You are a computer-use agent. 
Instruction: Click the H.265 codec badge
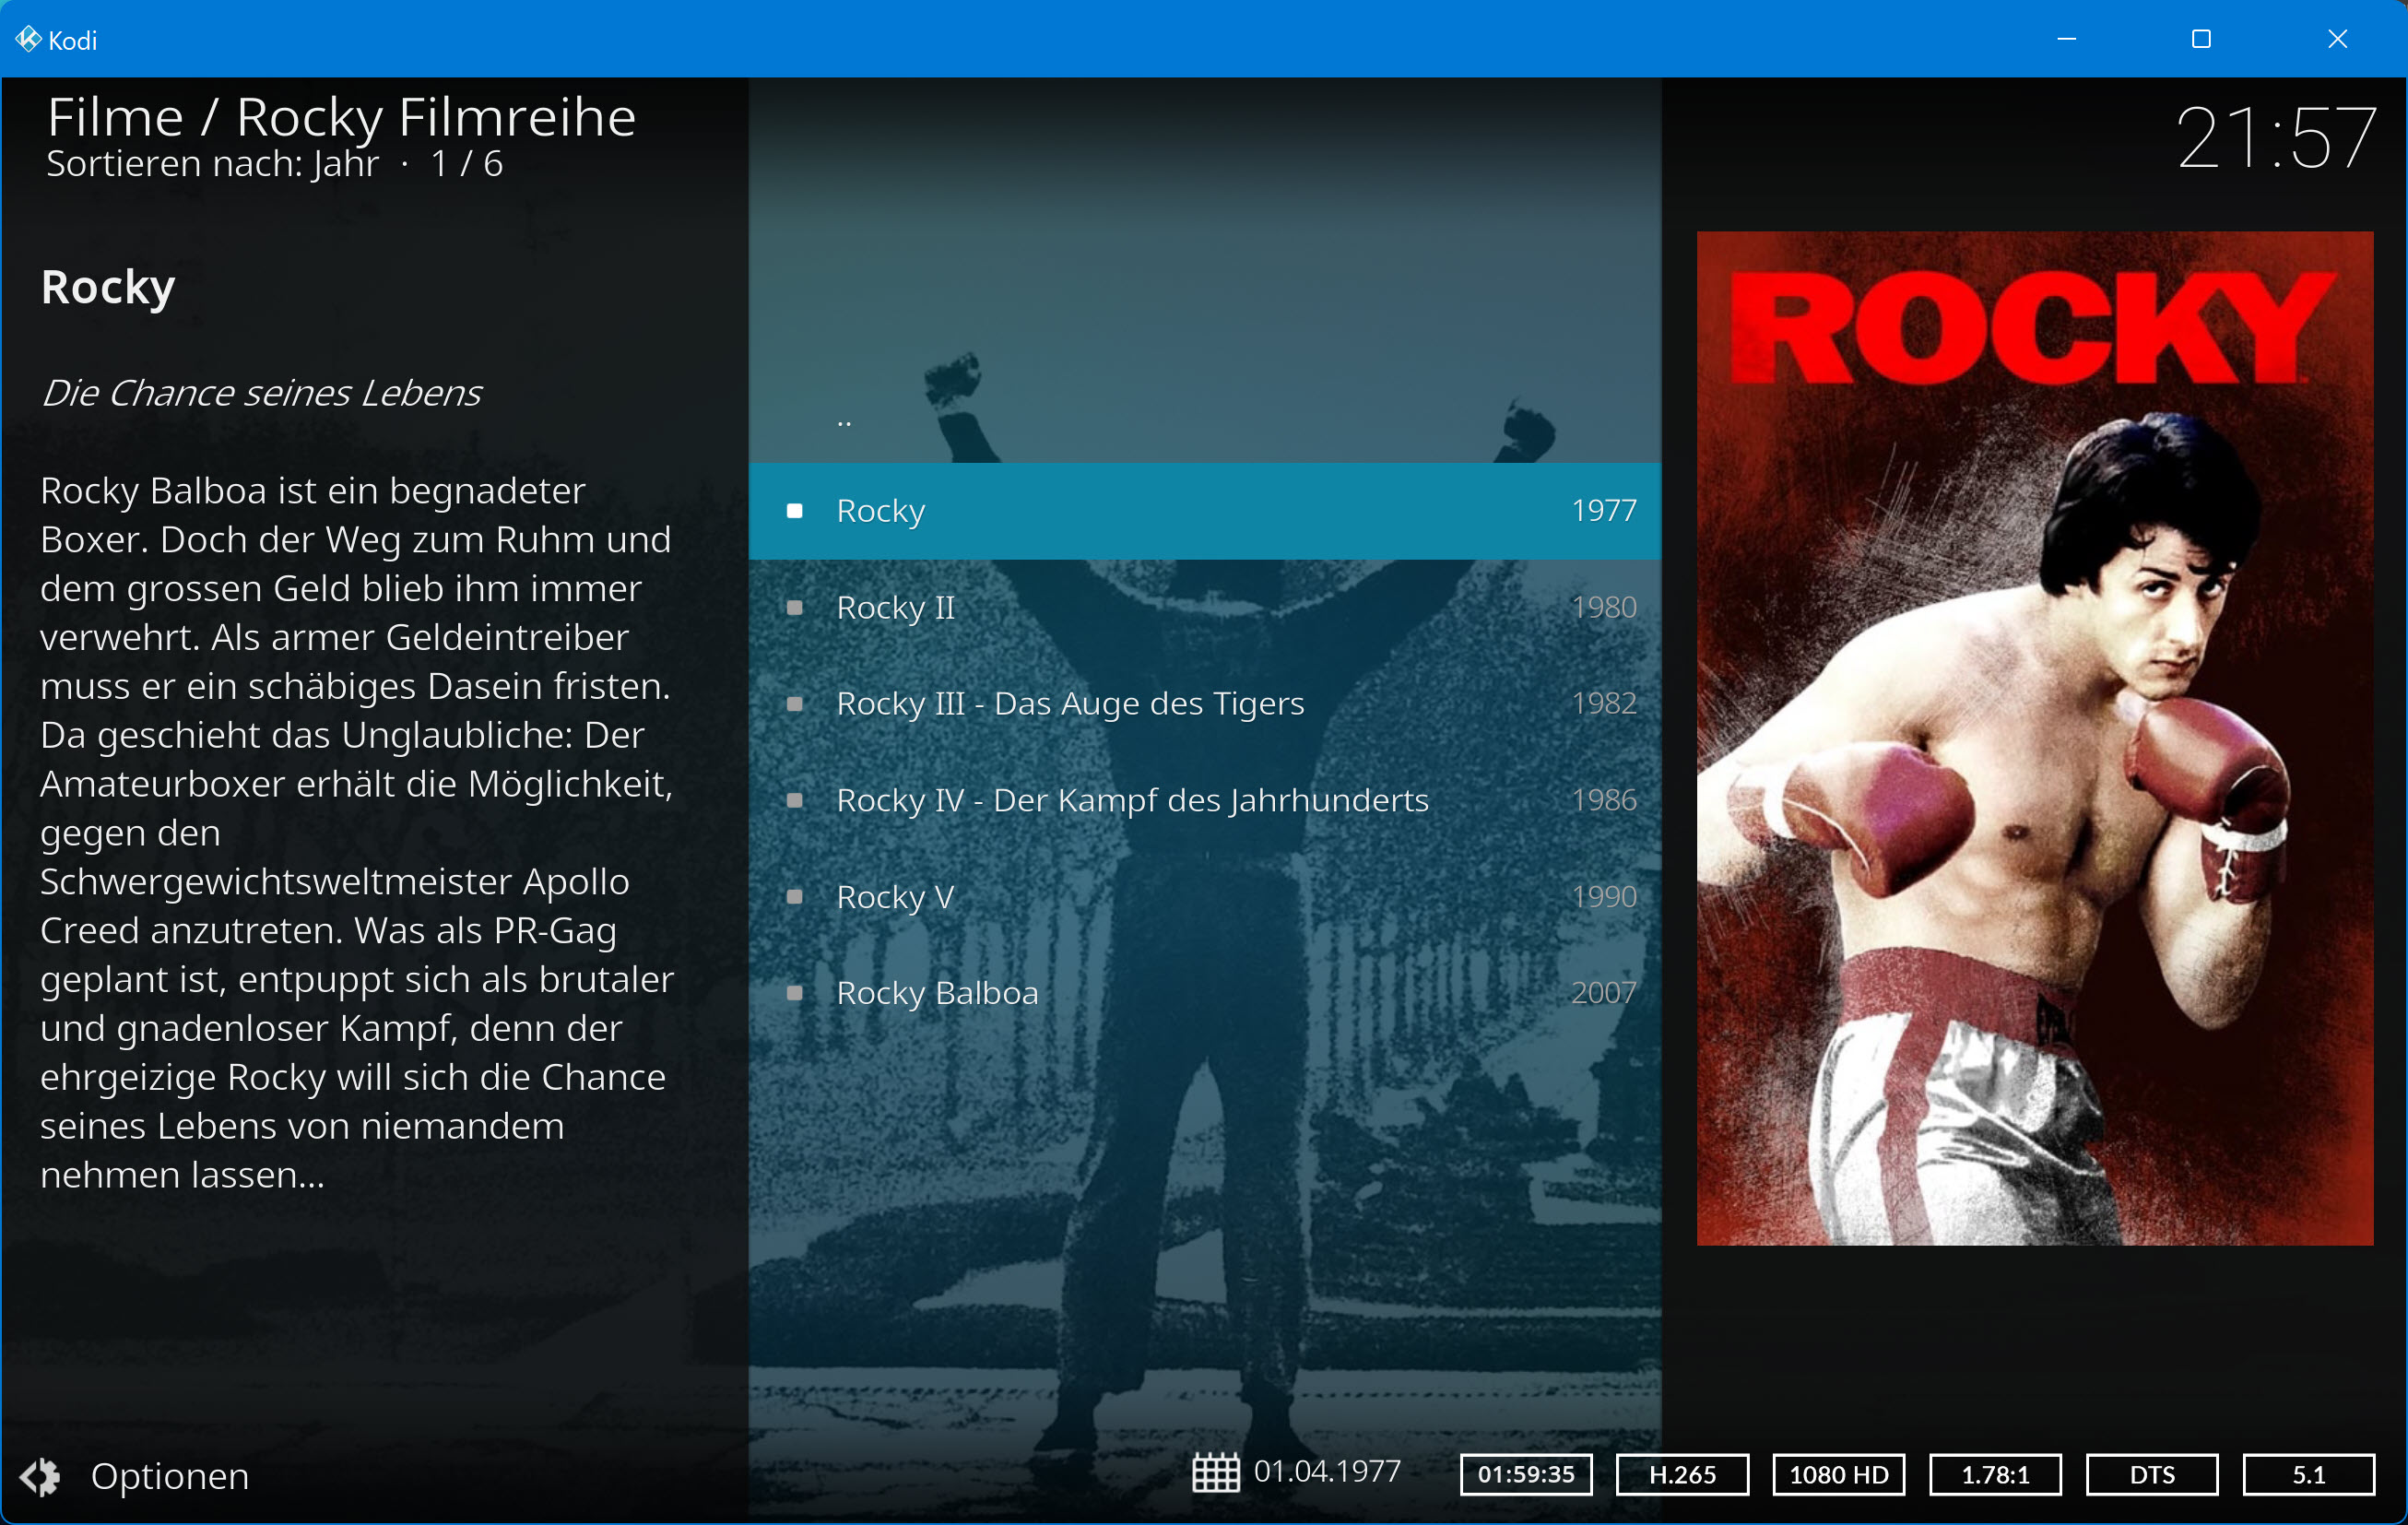pyautogui.click(x=1683, y=1474)
